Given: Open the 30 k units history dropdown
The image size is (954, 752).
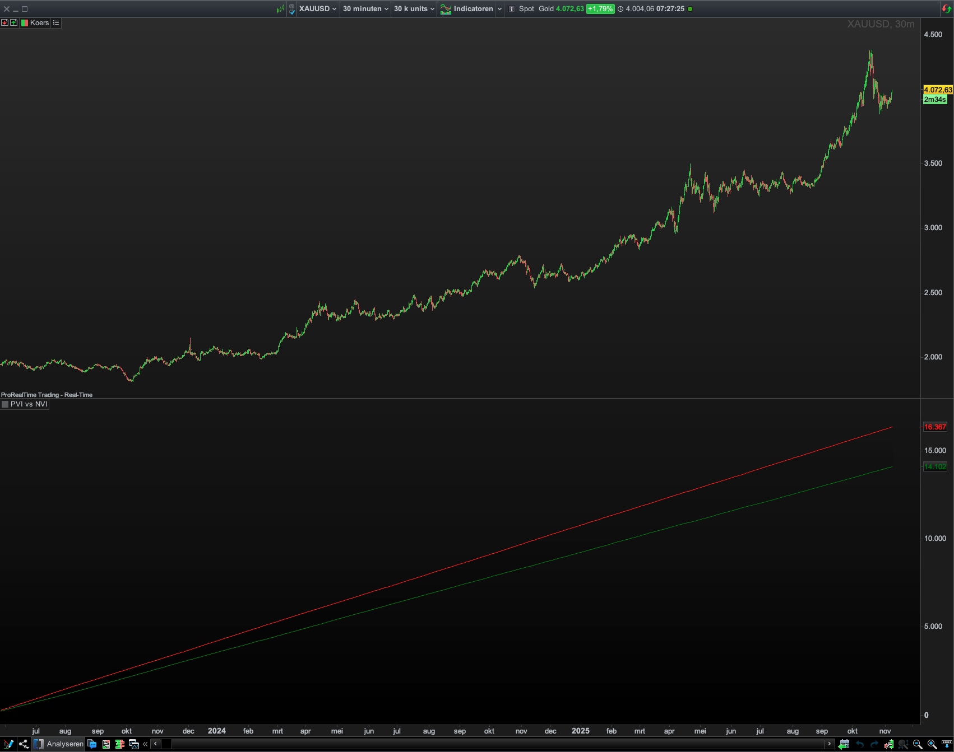Looking at the screenshot, I should [x=414, y=9].
